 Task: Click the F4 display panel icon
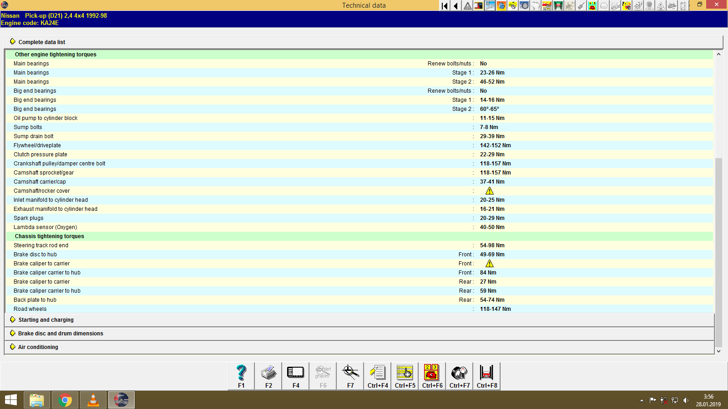(x=295, y=375)
